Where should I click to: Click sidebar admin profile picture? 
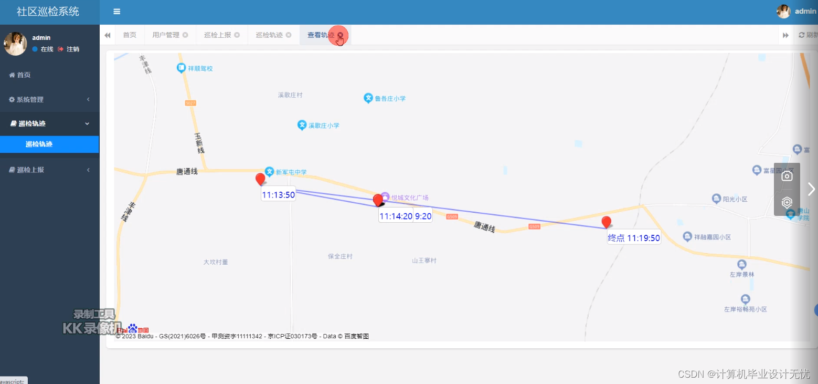tap(15, 44)
